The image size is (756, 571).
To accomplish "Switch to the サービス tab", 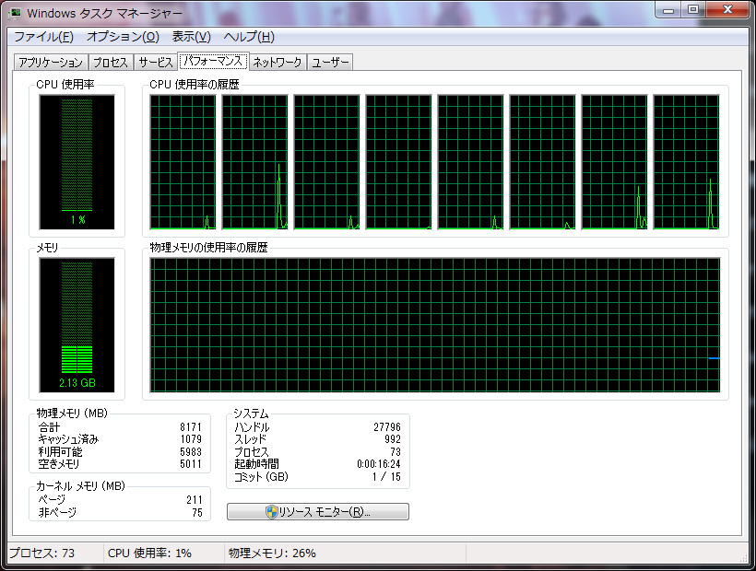I will click(155, 63).
